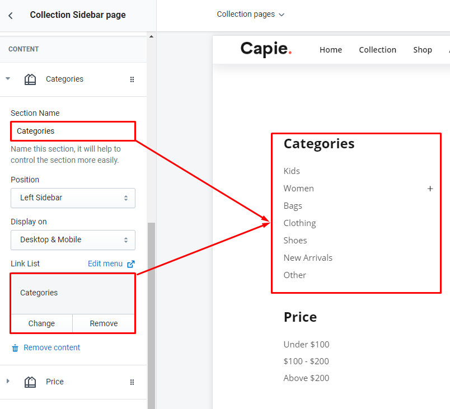Image resolution: width=450 pixels, height=409 pixels.
Task: Click the Categories section block icon
Action: pos(30,79)
